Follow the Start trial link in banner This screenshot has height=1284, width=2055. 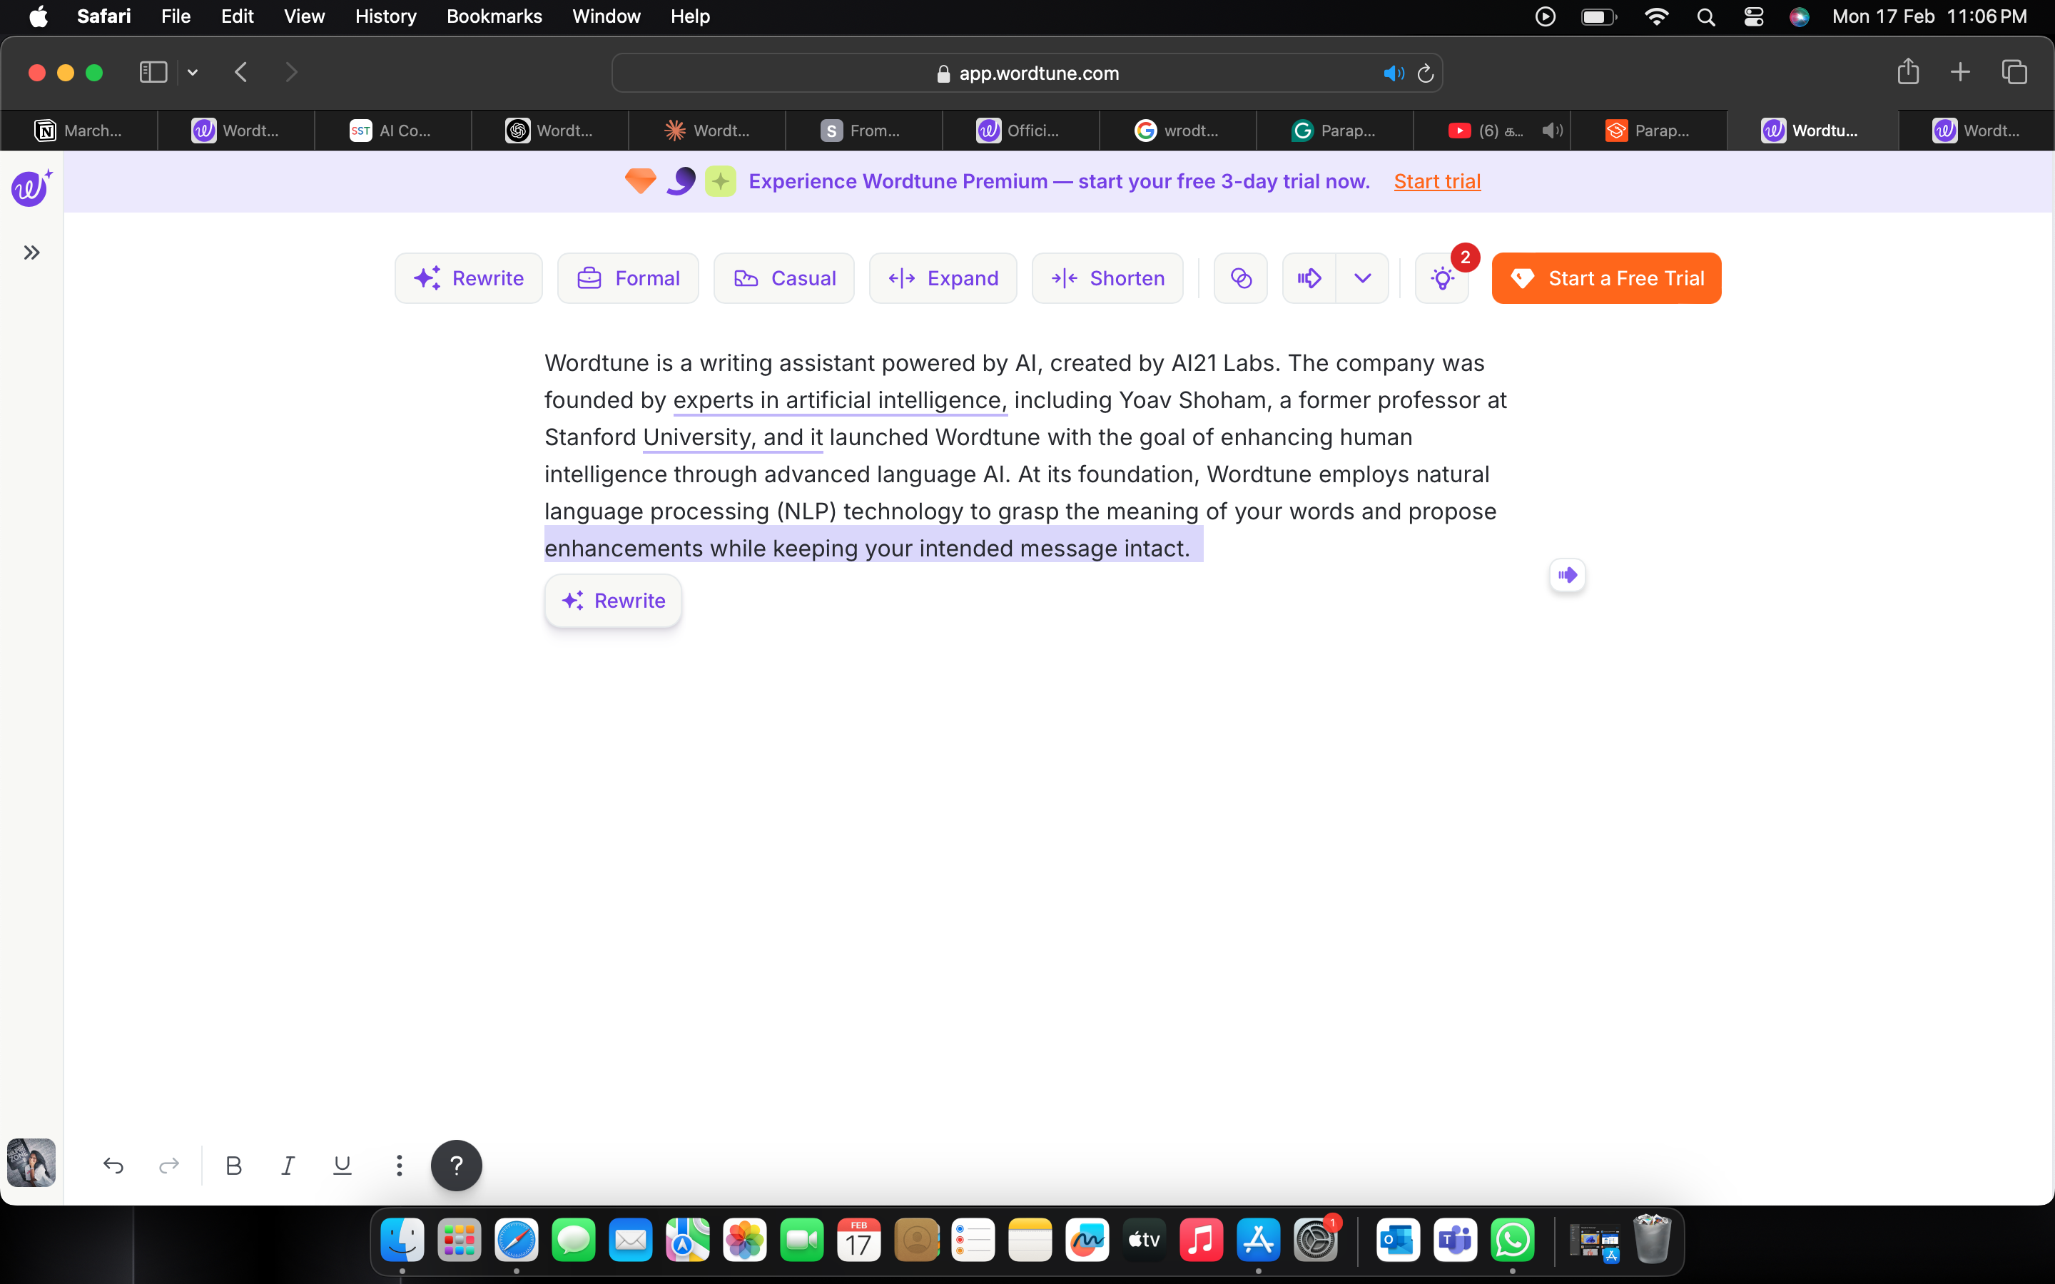coord(1437,181)
